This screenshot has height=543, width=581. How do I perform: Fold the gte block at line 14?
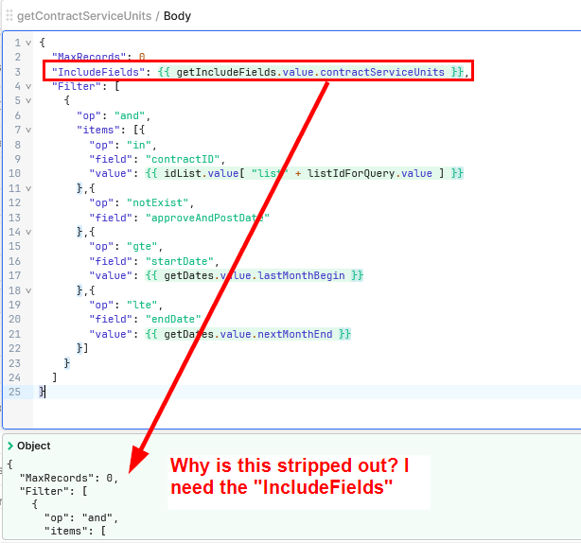(28, 232)
